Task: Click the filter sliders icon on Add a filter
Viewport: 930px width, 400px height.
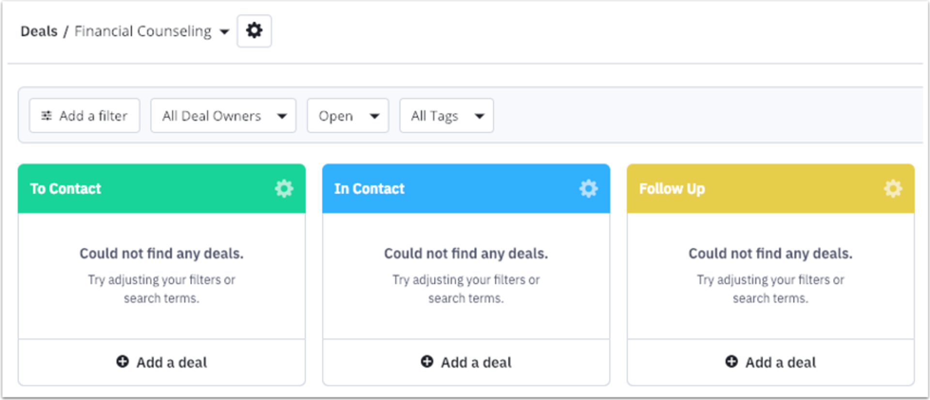Action: tap(46, 115)
